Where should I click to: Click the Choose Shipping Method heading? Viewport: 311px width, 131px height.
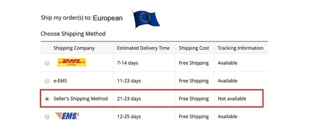73,34
